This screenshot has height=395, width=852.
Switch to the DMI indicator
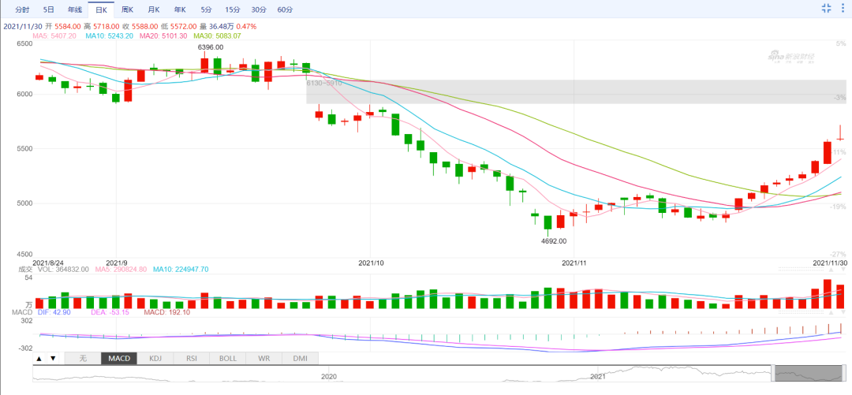(x=300, y=358)
